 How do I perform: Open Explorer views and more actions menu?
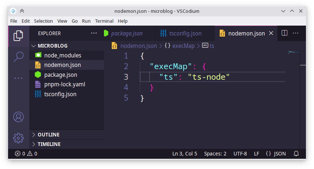coord(94,33)
